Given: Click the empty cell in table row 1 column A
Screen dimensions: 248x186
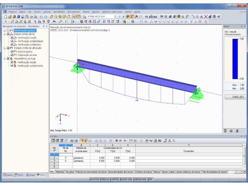Looking at the screenshot, I should pos(66,155).
